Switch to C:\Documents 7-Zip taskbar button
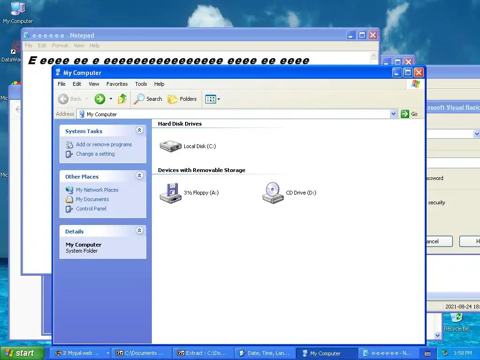Screen dimensions: 480x360 coord(141,353)
